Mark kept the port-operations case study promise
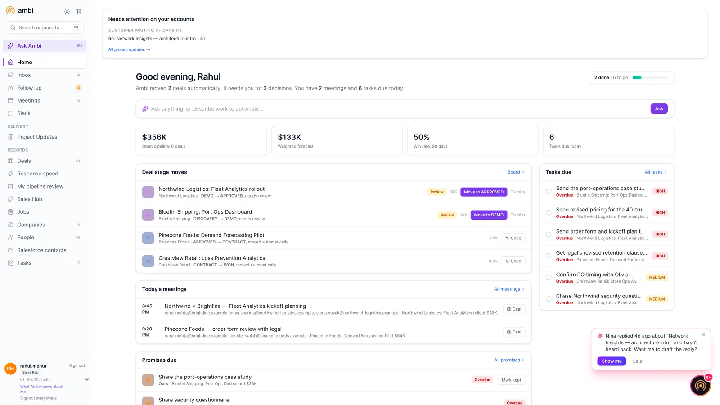The height and width of the screenshot is (405, 720). click(511, 380)
